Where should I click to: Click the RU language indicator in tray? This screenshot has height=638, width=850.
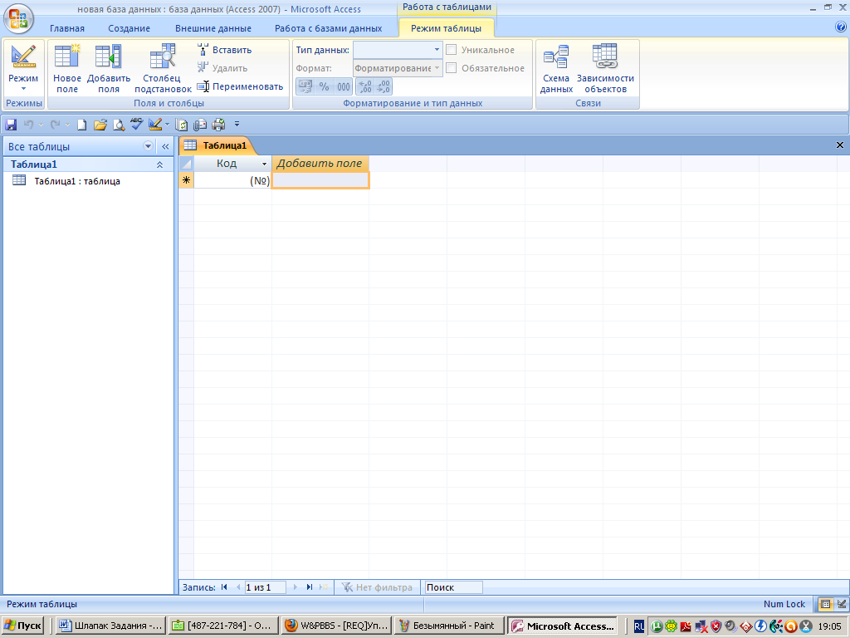coord(639,626)
